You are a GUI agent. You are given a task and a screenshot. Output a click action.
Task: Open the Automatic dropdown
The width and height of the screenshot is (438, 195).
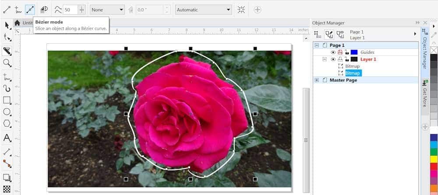(203, 10)
